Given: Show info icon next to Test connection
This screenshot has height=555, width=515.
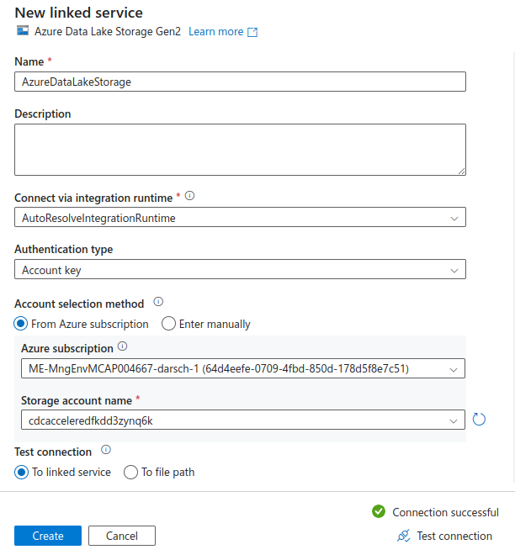Looking at the screenshot, I should pyautogui.click(x=106, y=450).
